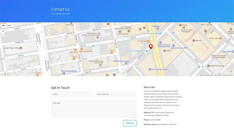The width and height of the screenshot is (234, 140).
Task: Submit the contact form
Action: 130,123
